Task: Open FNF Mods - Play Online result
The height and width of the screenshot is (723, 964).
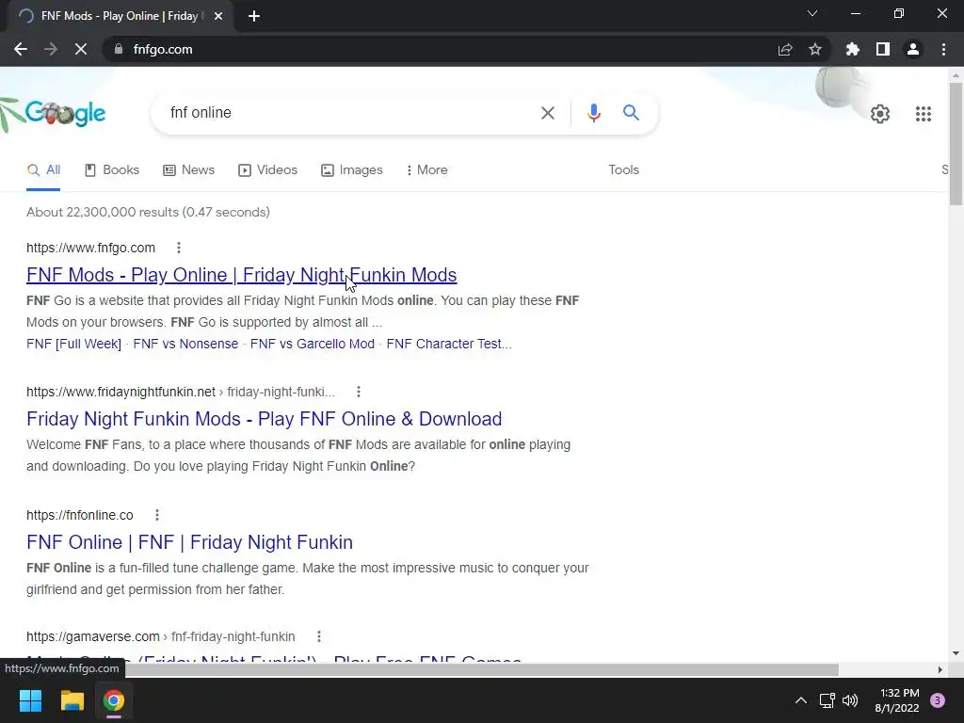Action: [x=242, y=275]
